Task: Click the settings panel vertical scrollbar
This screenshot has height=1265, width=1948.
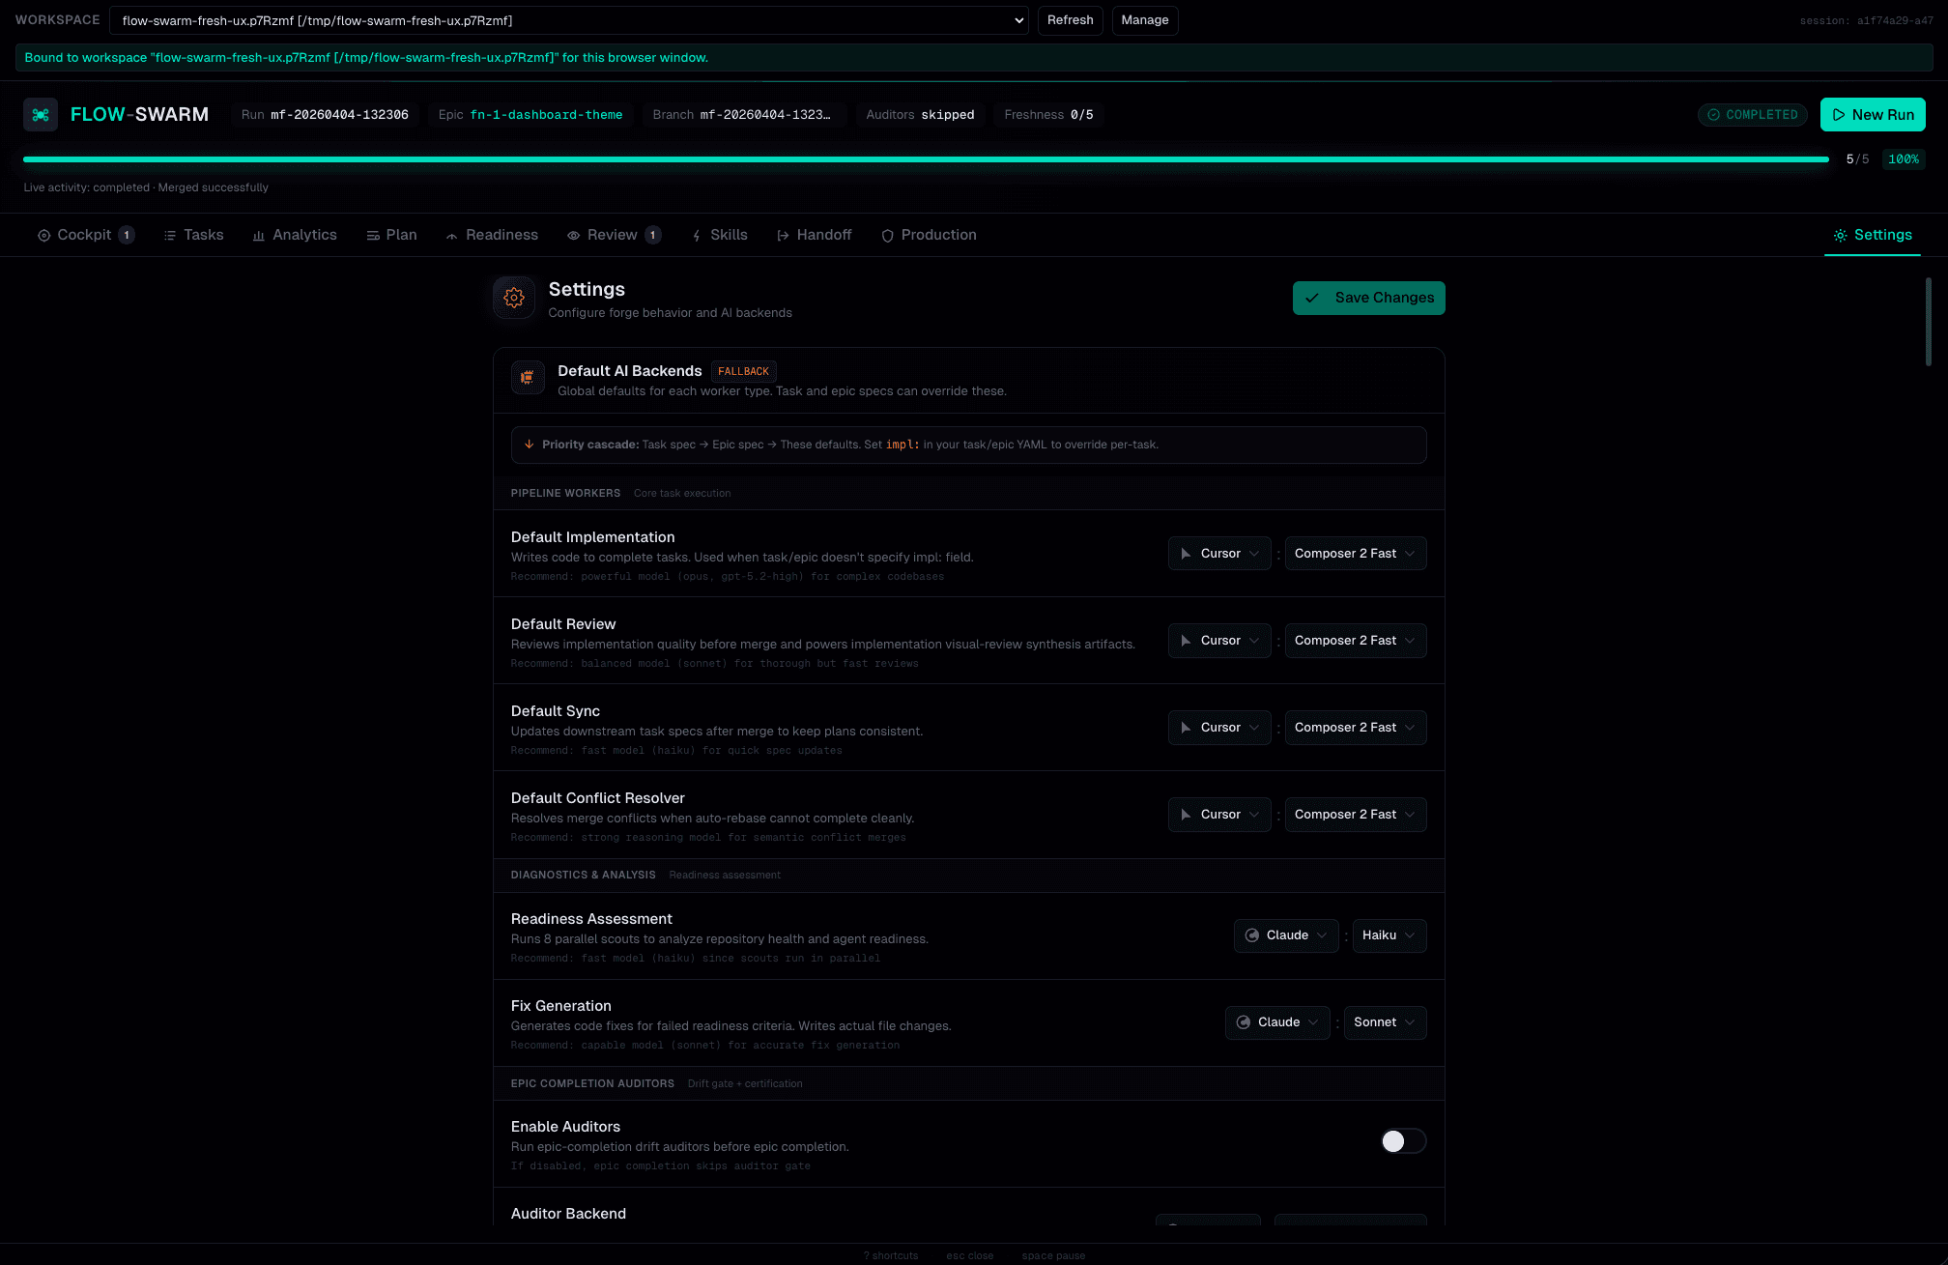Action: pyautogui.click(x=1928, y=322)
